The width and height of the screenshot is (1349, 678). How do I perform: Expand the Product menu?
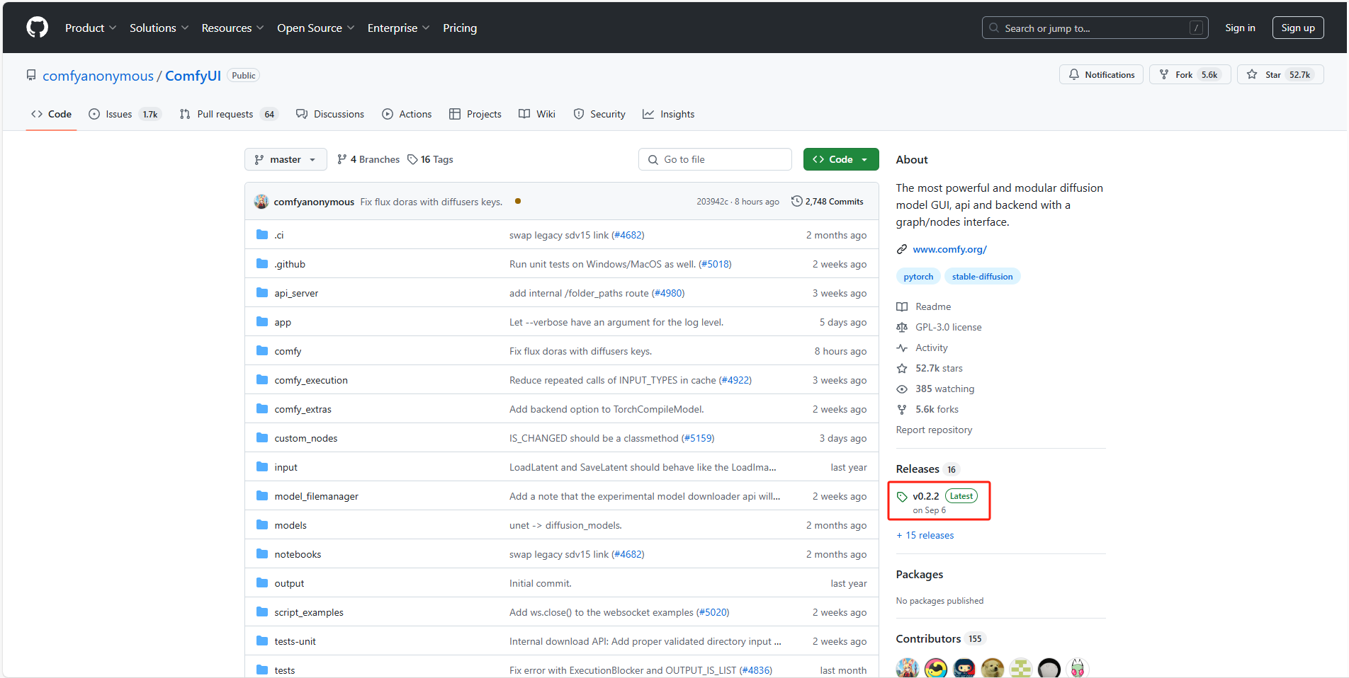90,28
